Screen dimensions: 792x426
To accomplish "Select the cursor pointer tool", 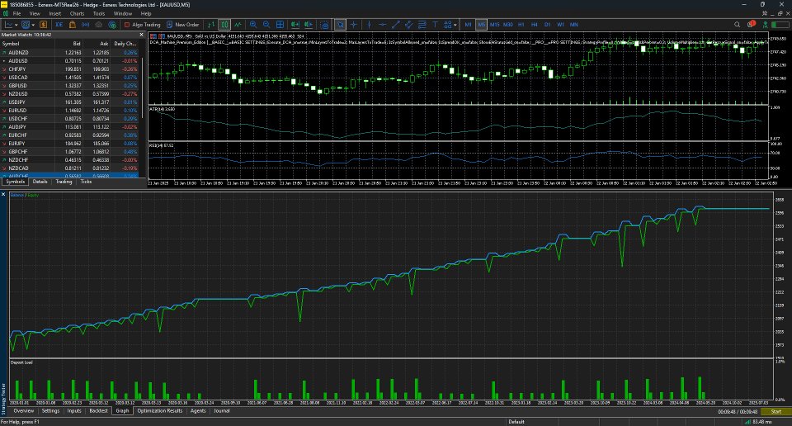I will pyautogui.click(x=341, y=24).
